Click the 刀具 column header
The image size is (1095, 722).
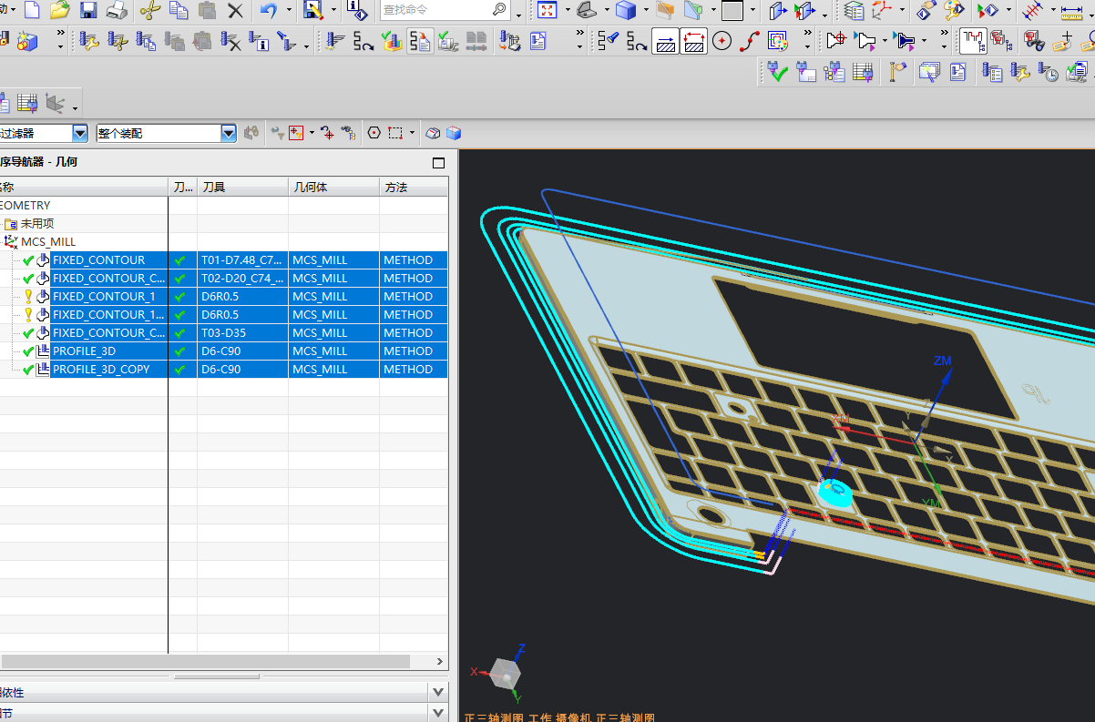(241, 187)
